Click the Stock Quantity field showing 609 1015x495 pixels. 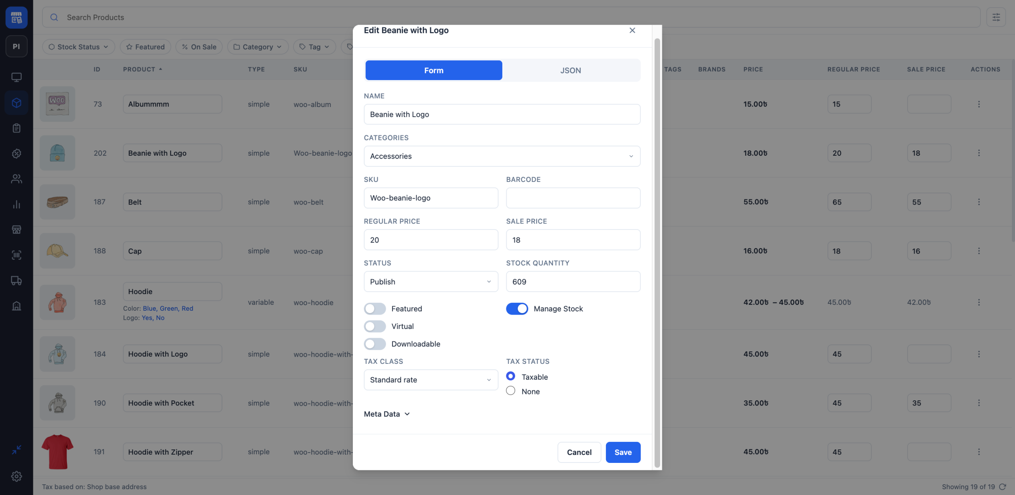[573, 282]
